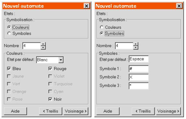Click Voisinage button in right dialog

[x=168, y=111]
